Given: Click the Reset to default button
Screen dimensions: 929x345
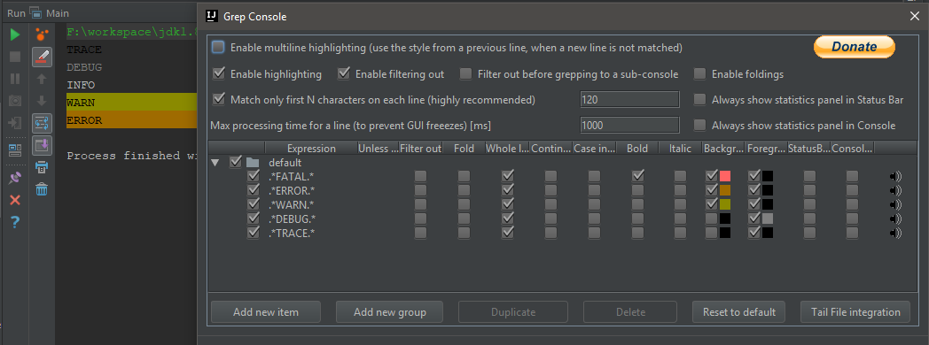Looking at the screenshot, I should click(738, 312).
